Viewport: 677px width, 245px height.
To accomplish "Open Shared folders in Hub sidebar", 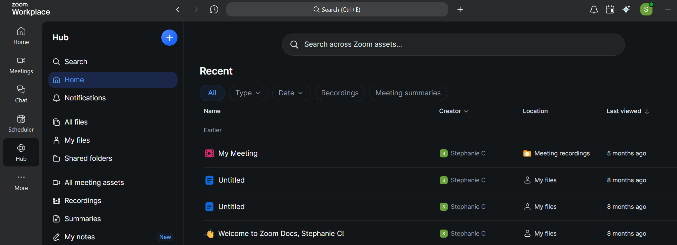I will [x=113, y=158].
